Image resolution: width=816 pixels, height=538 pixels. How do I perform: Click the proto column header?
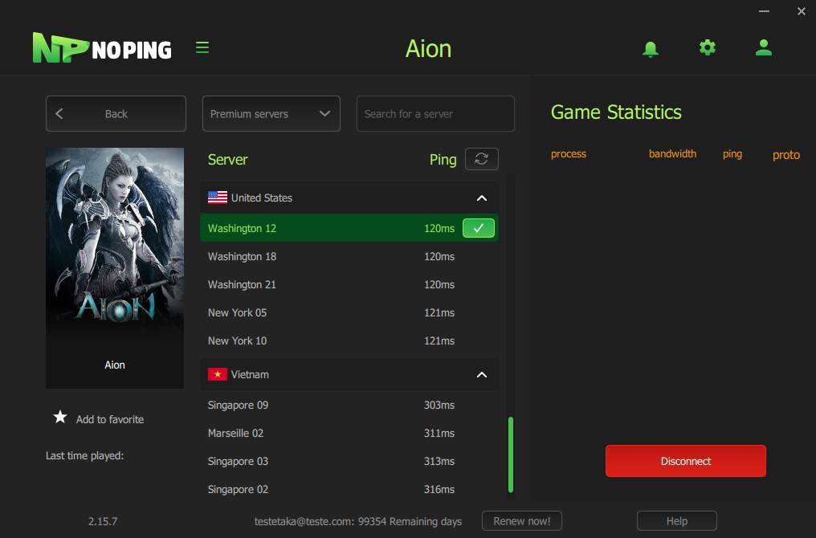(785, 155)
